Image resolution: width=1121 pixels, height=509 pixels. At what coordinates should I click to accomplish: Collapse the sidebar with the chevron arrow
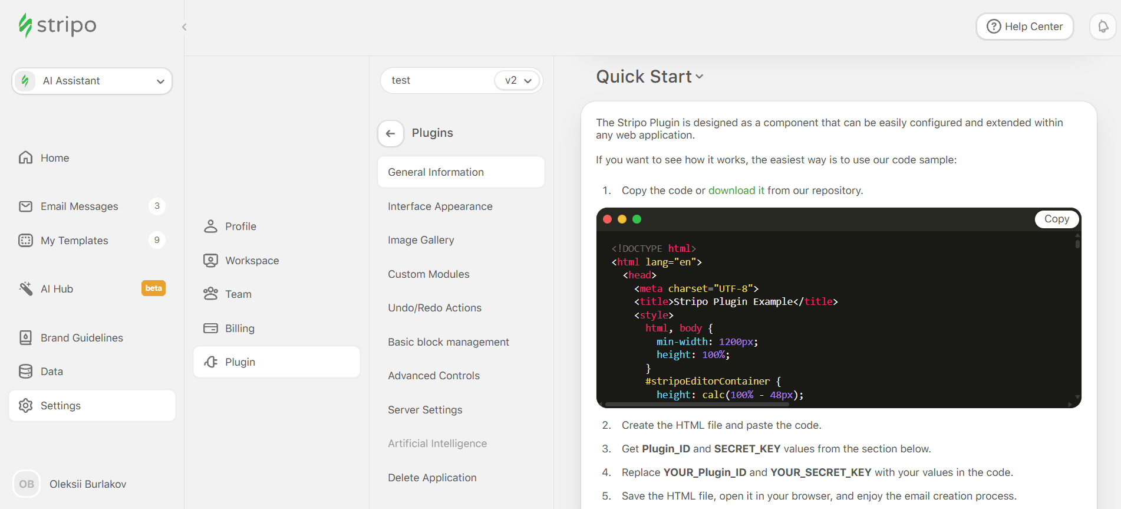click(184, 27)
